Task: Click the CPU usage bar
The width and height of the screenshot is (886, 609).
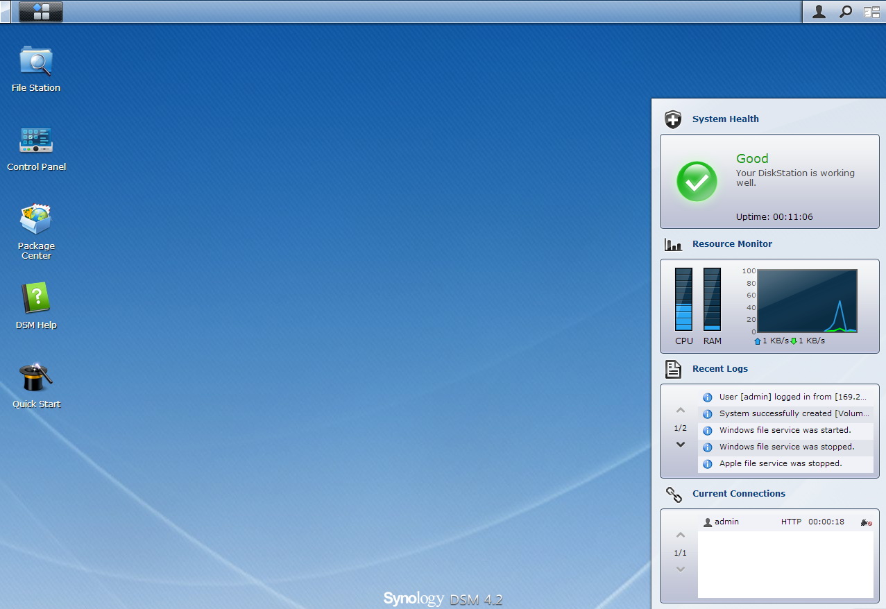Action: point(684,299)
